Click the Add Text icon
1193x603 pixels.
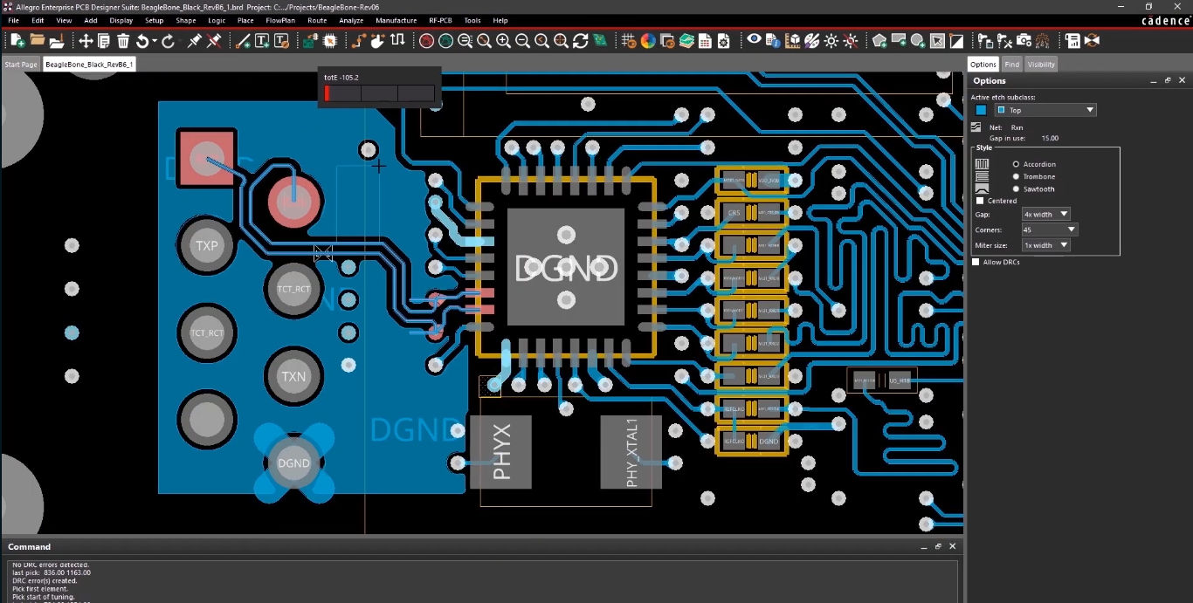pos(263,40)
